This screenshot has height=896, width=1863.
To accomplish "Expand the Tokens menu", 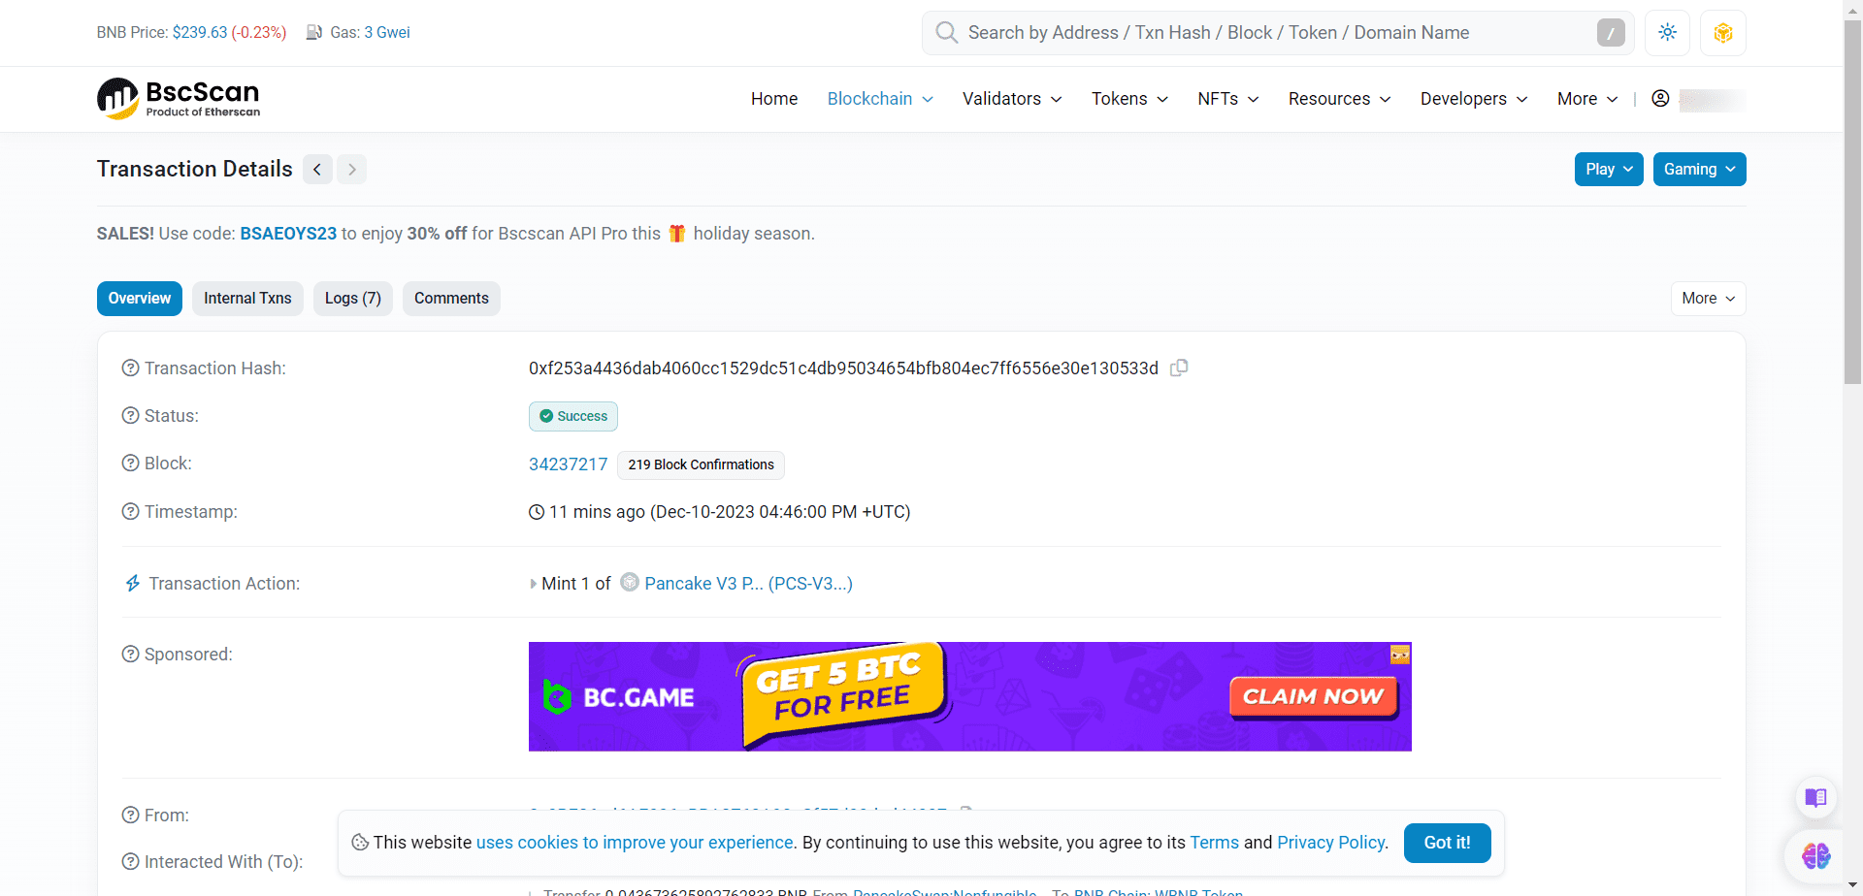I will click(x=1129, y=99).
